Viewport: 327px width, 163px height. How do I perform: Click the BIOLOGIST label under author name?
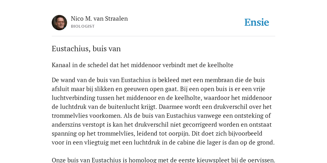tap(83, 26)
